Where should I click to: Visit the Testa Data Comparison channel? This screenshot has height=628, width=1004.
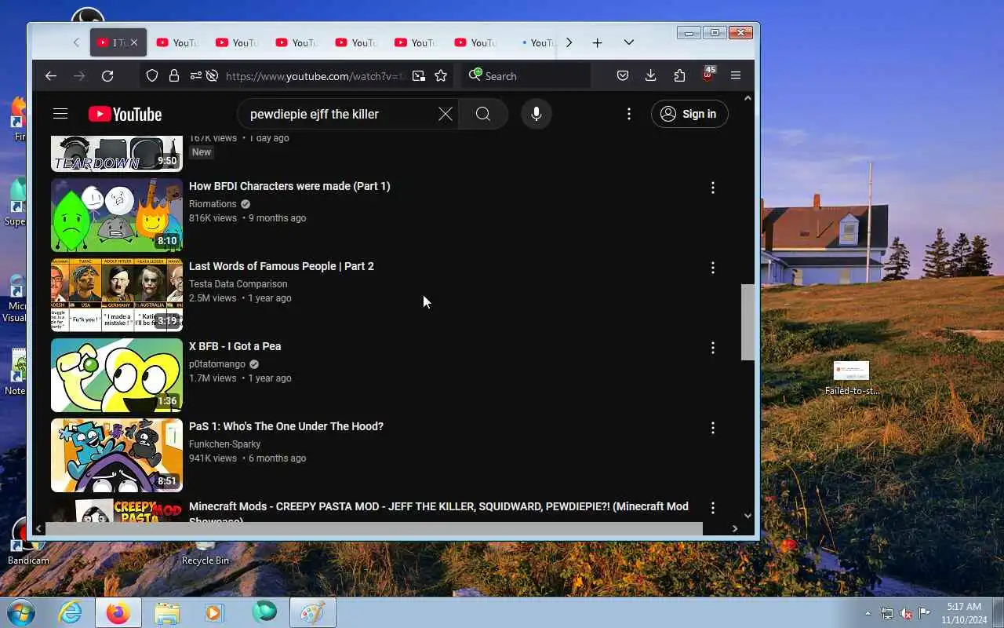[238, 284]
